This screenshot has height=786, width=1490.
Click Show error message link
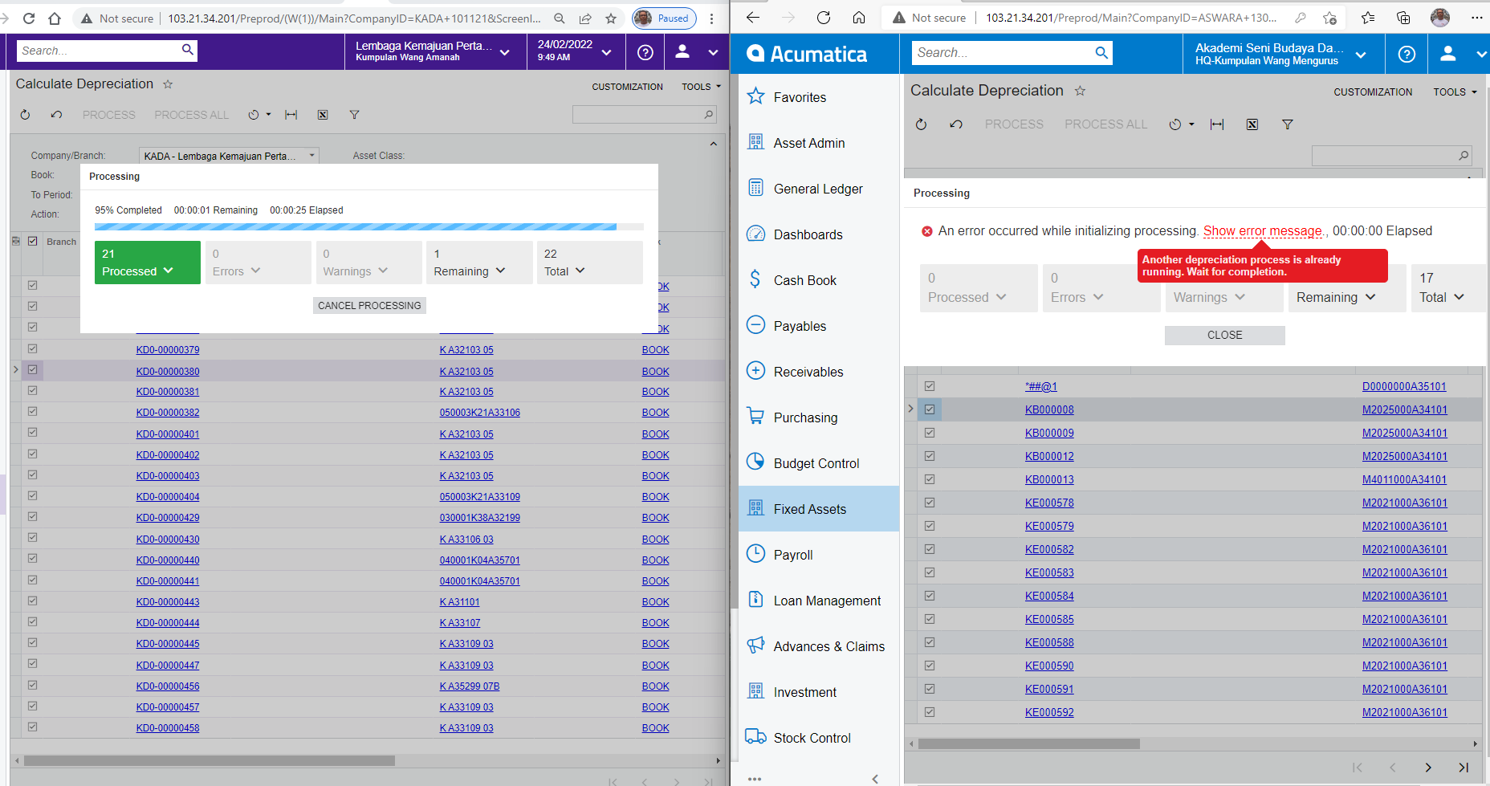(x=1262, y=230)
